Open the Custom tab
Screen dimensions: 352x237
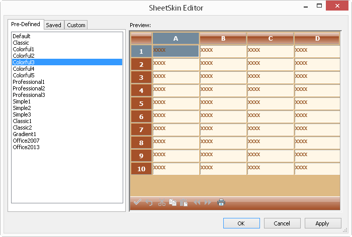76,25
